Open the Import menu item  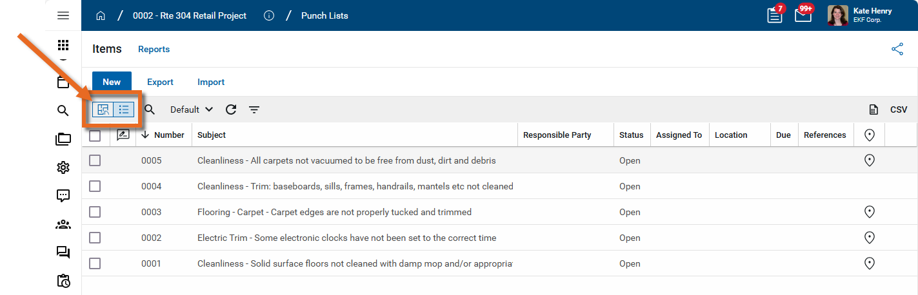pos(211,82)
